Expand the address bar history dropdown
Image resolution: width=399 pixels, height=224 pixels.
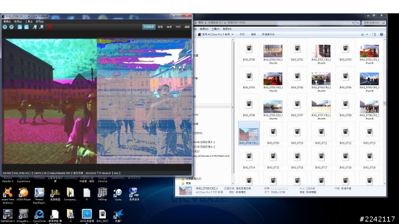tap(353, 22)
